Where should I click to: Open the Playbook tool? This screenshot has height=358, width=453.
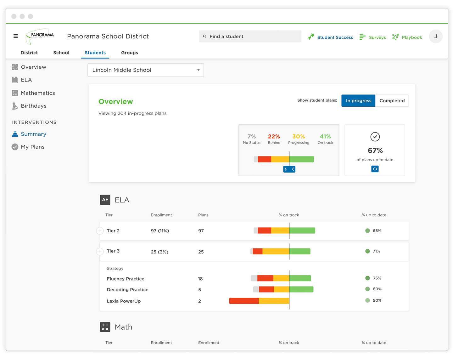[412, 37]
